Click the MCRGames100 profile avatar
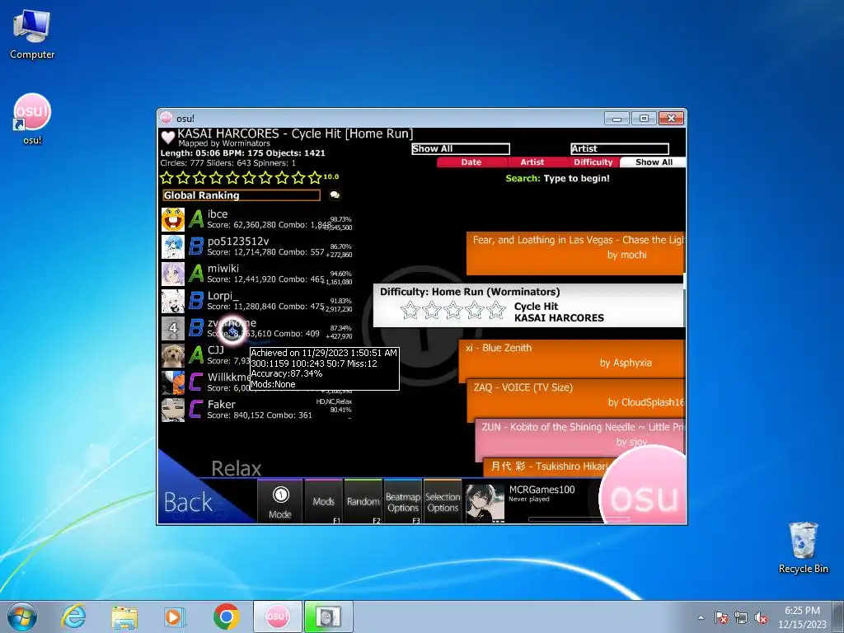Viewport: 844px width, 633px height. pyautogui.click(x=485, y=504)
